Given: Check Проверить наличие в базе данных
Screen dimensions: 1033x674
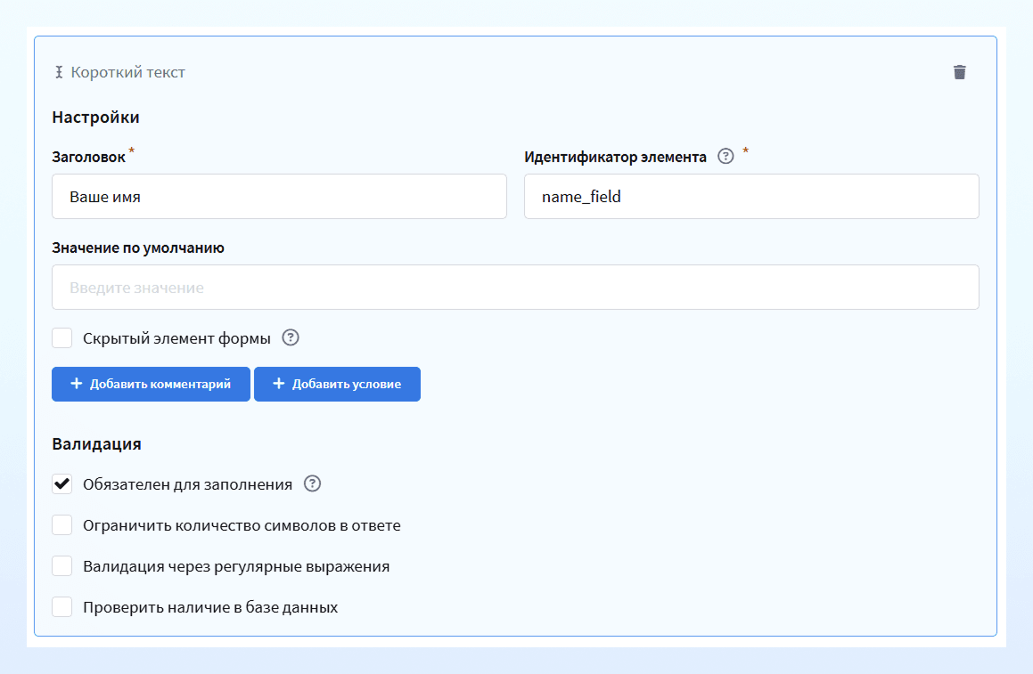Looking at the screenshot, I should tap(61, 607).
